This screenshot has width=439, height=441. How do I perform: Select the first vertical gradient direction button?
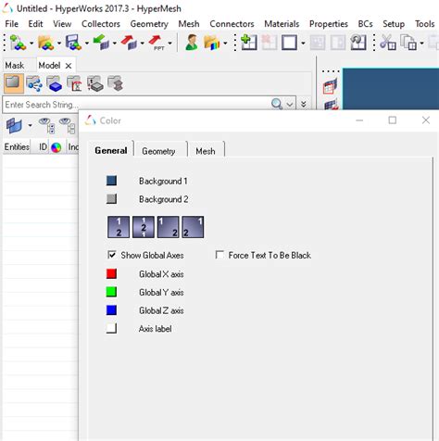119,227
